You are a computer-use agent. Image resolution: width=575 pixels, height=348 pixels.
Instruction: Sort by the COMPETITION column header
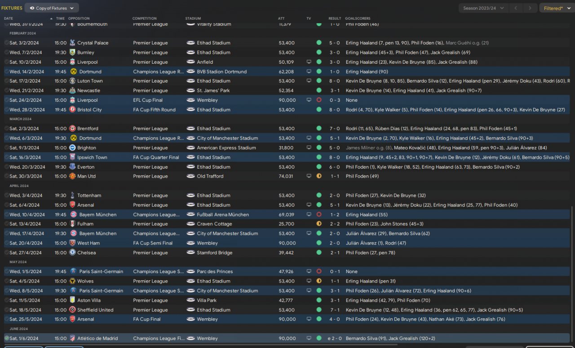pyautogui.click(x=145, y=18)
